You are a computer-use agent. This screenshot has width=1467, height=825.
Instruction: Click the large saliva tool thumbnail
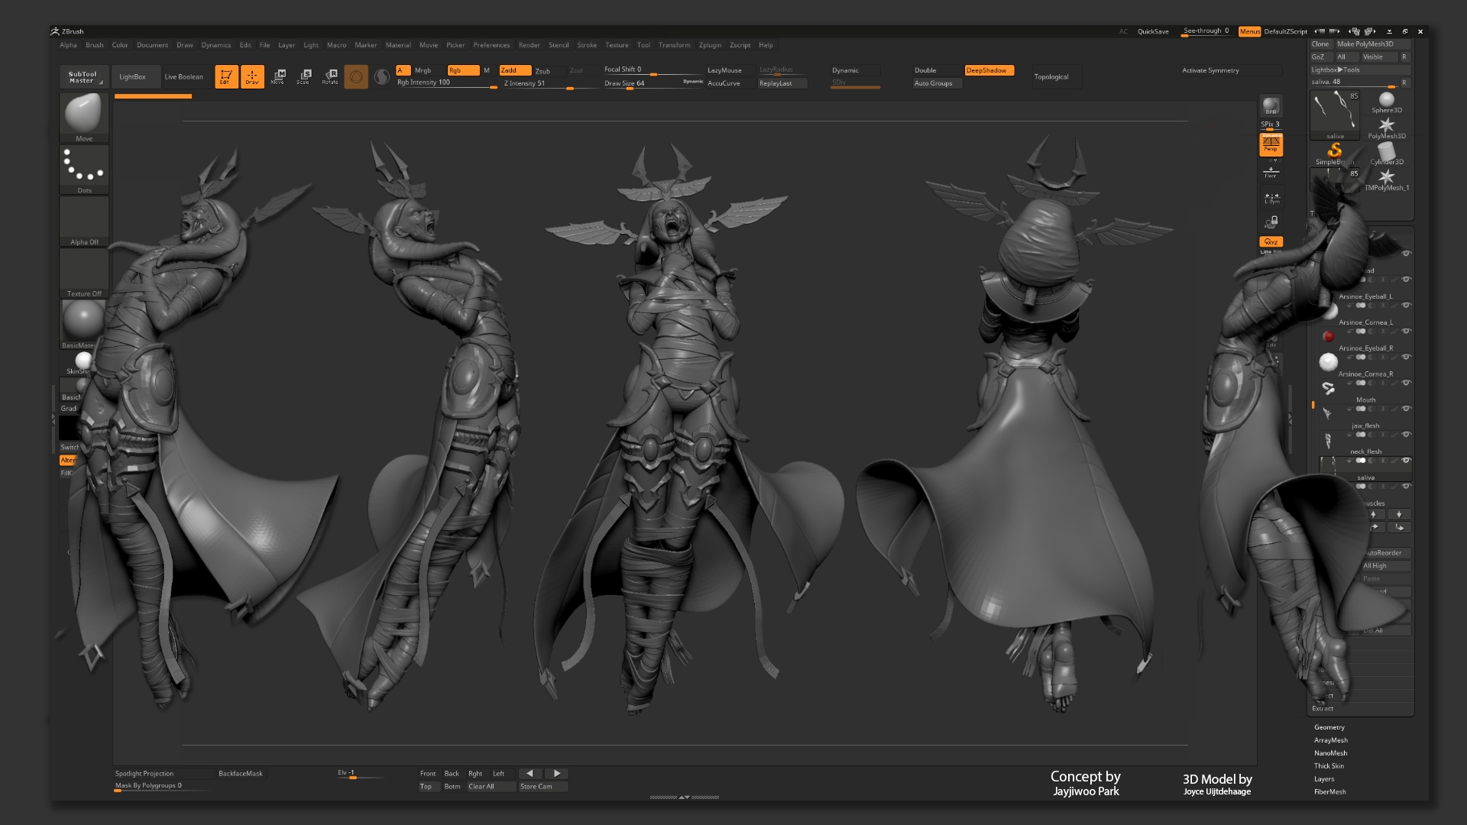pos(1335,115)
